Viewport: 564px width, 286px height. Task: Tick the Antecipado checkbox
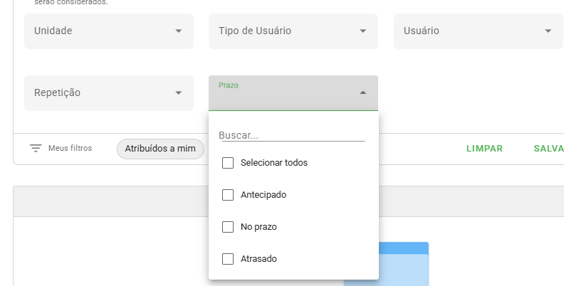coord(228,195)
